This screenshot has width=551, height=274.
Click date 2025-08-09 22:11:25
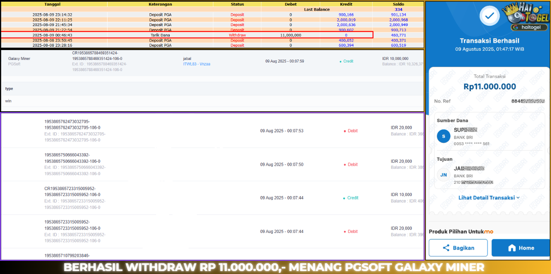pos(52,20)
